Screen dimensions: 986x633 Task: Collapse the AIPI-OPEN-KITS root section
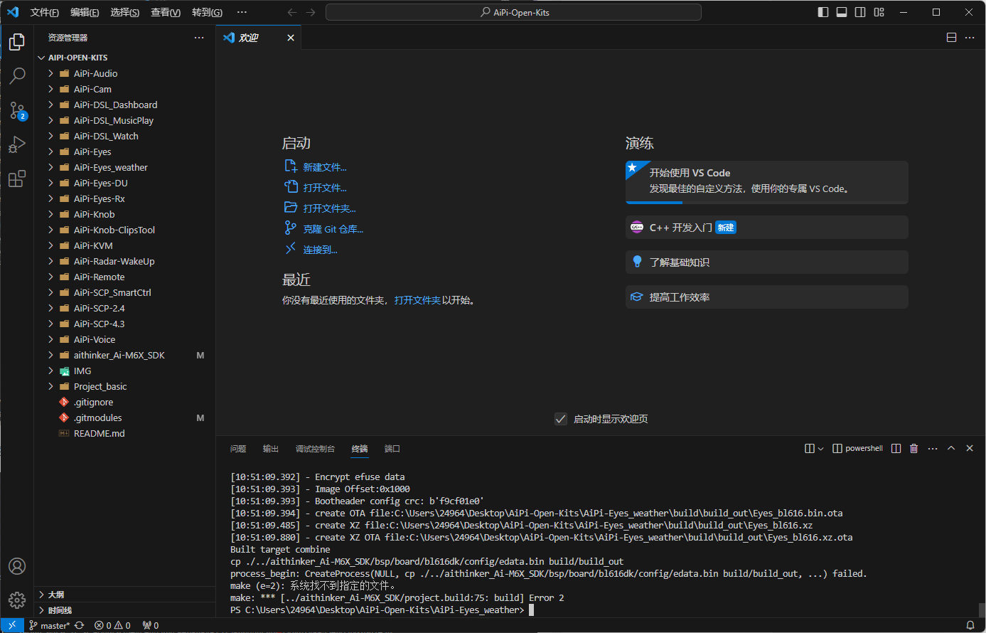click(x=124, y=58)
